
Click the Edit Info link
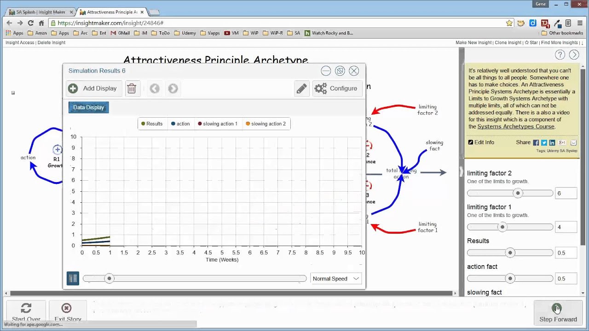[481, 143]
